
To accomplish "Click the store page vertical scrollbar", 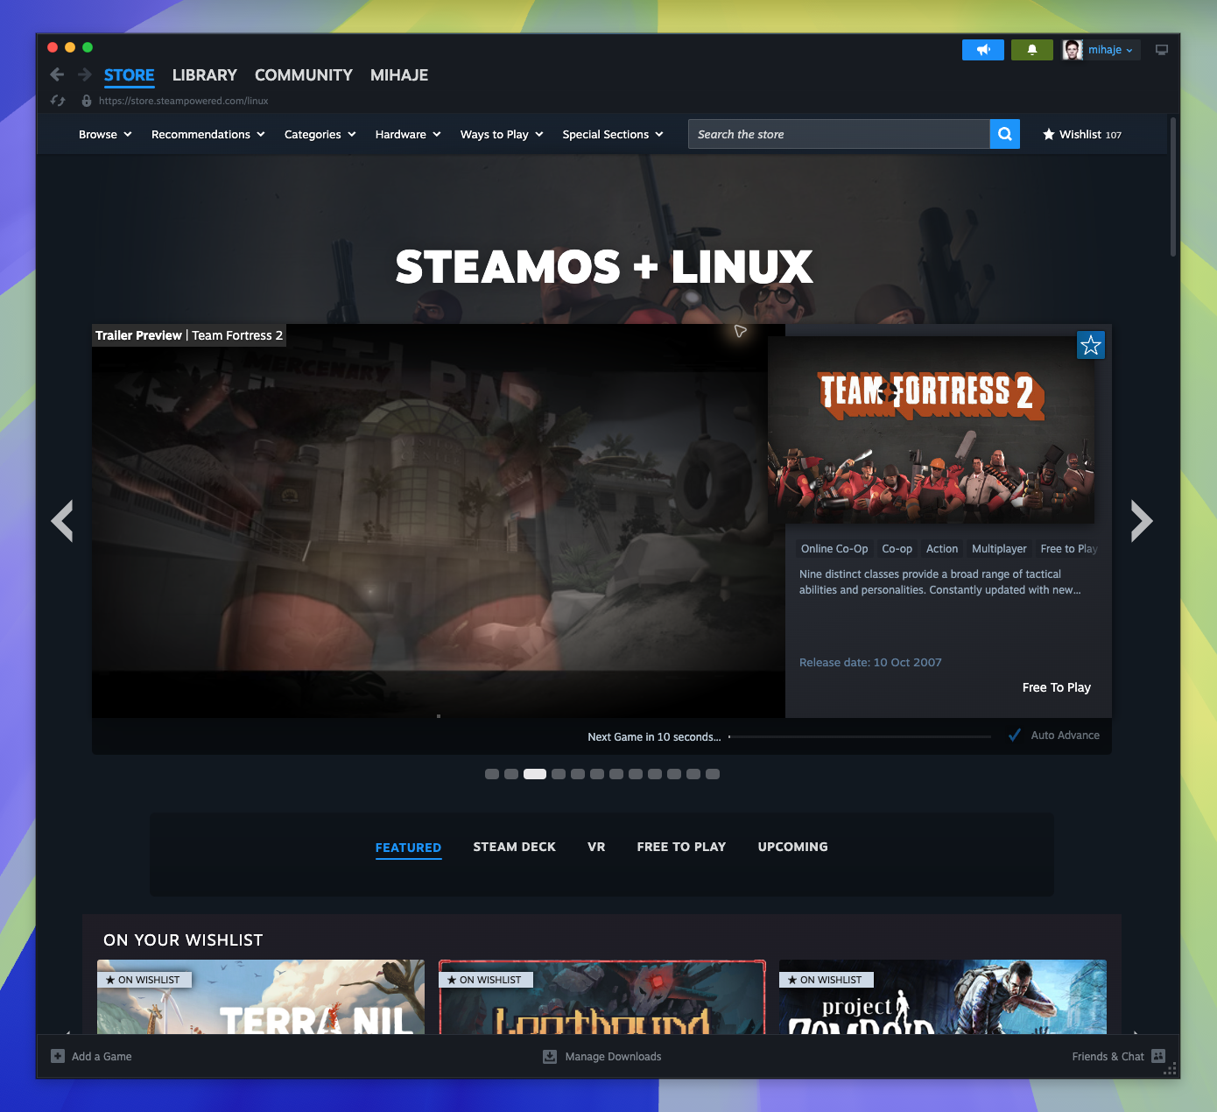I will [1173, 186].
